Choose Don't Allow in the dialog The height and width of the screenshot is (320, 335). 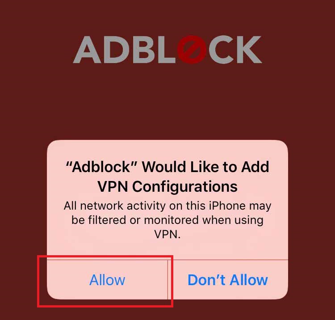point(228,280)
